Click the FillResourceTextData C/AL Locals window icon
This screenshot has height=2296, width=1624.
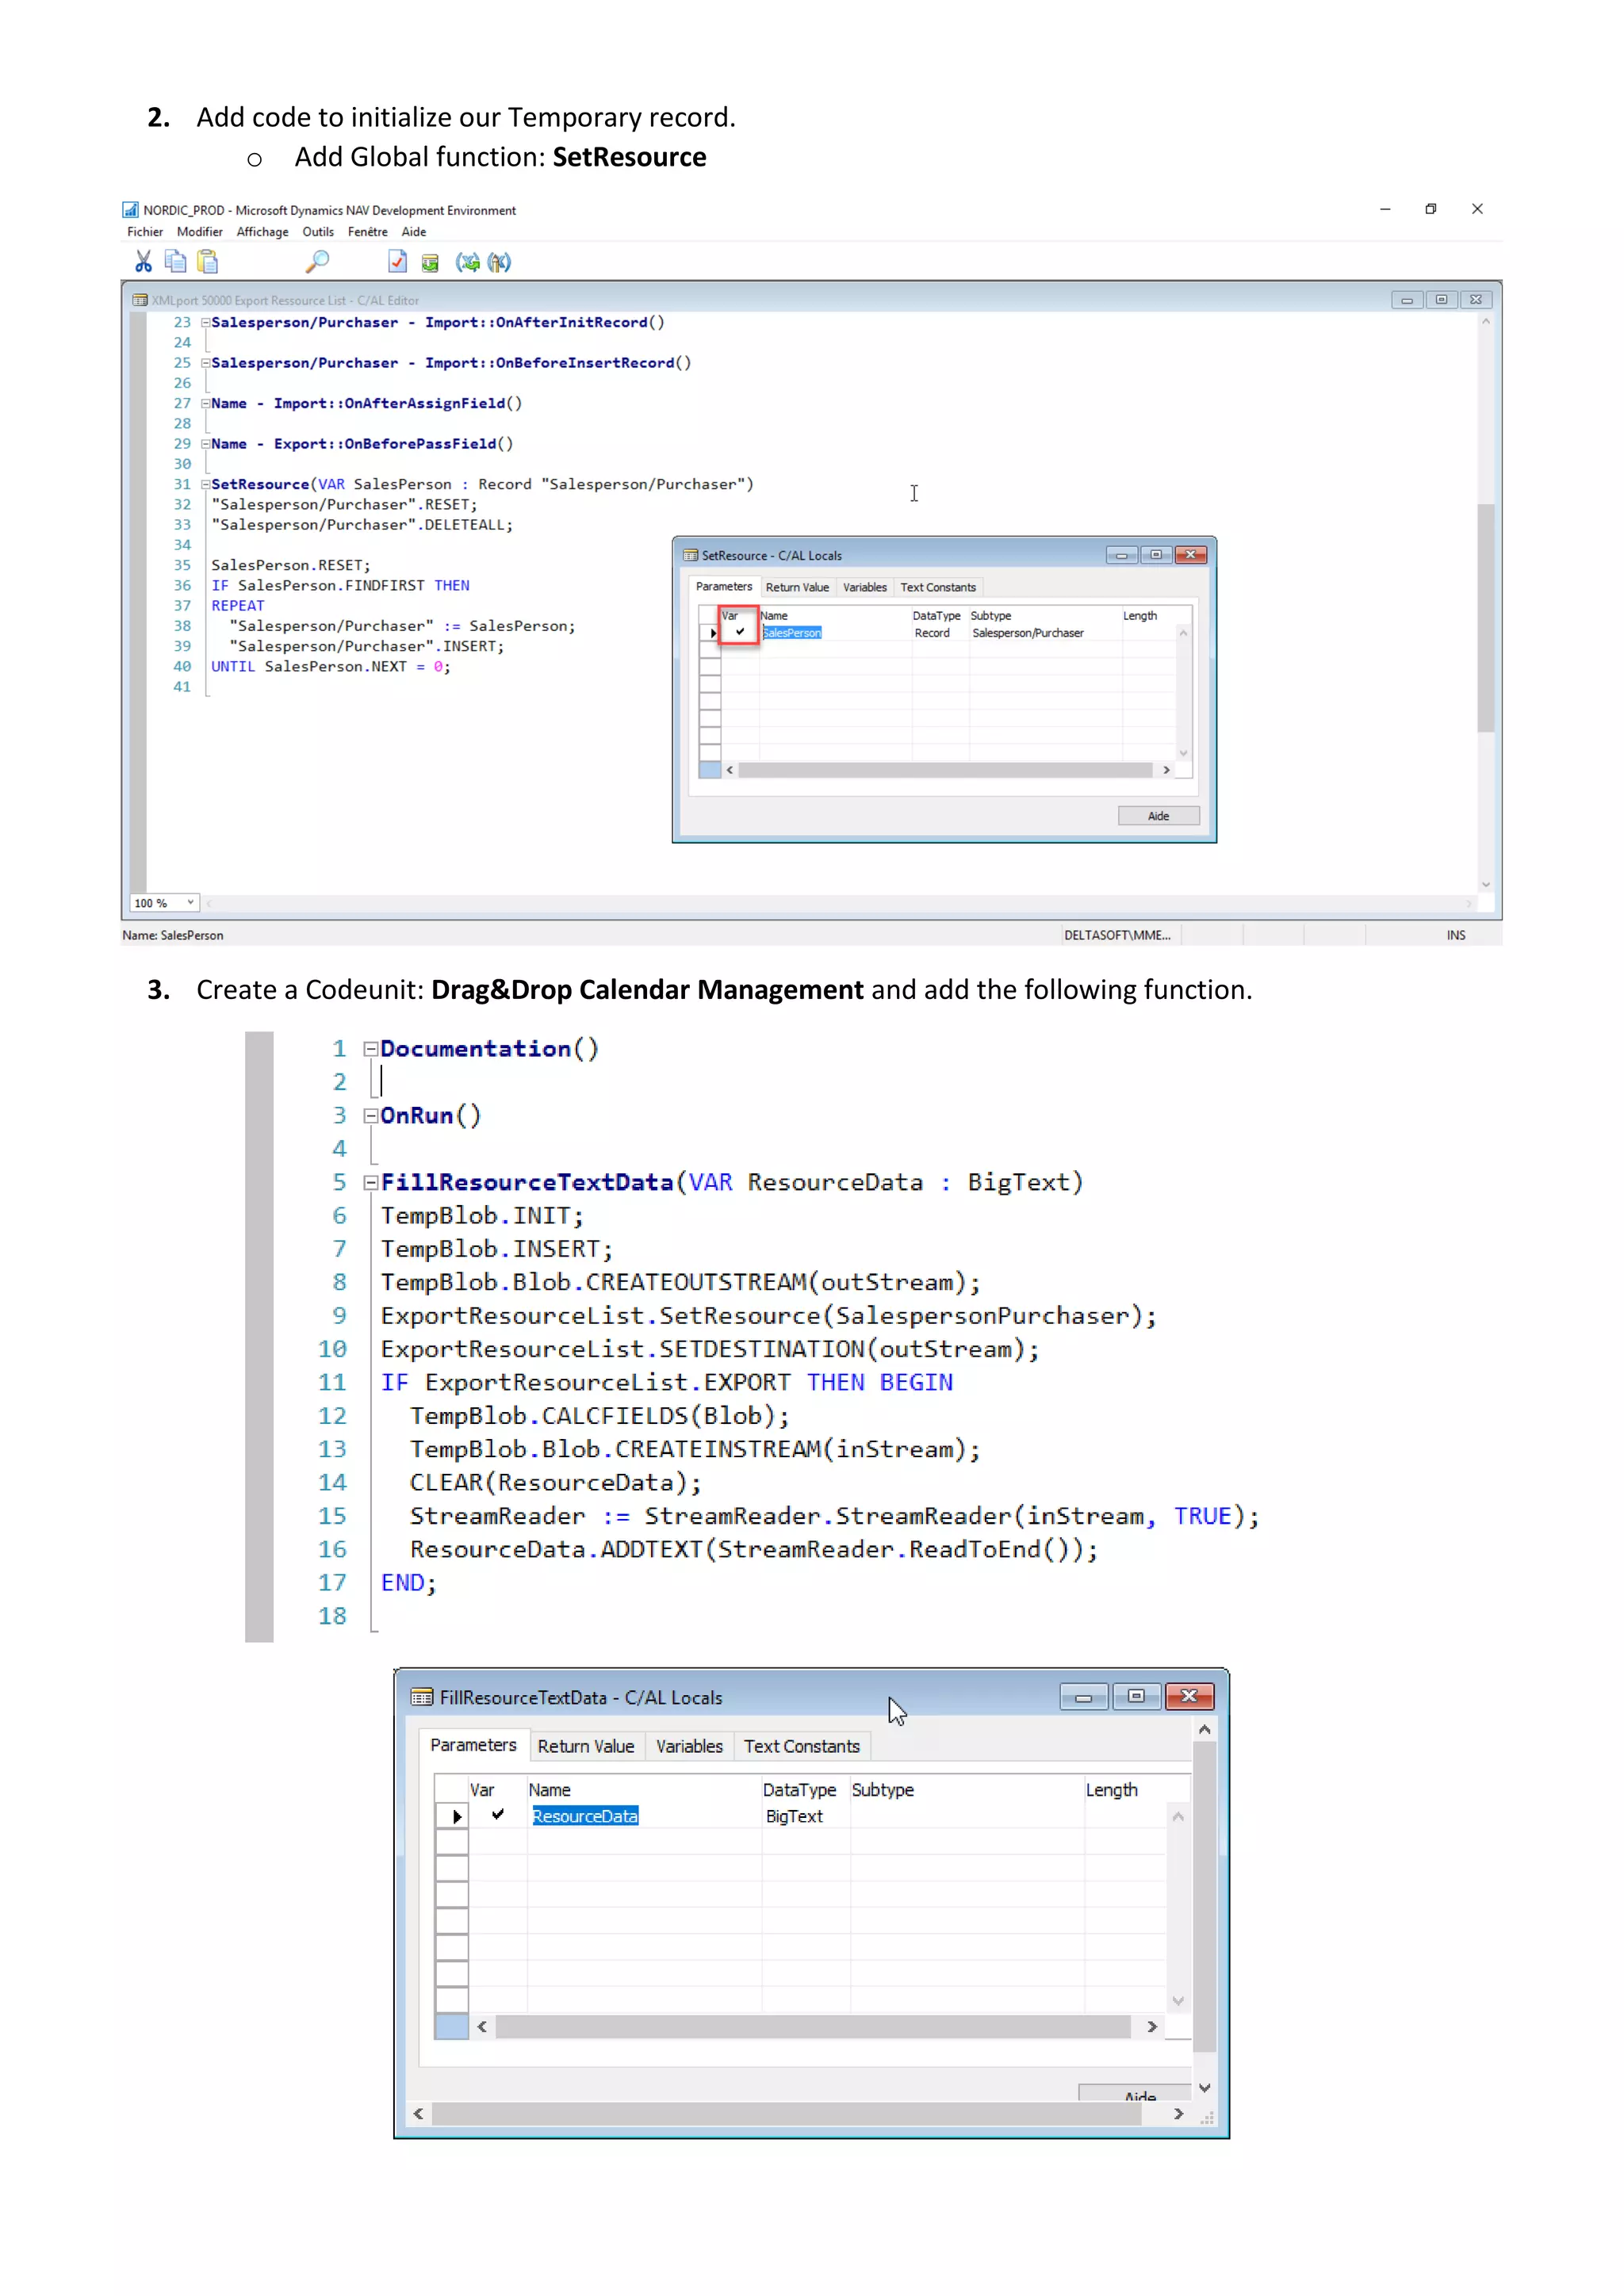pyautogui.click(x=422, y=1697)
